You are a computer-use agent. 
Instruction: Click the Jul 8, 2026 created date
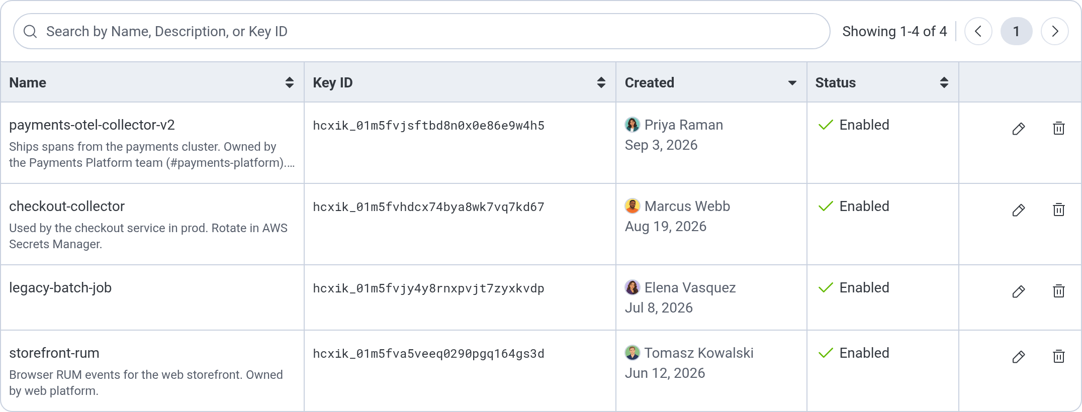pos(659,307)
